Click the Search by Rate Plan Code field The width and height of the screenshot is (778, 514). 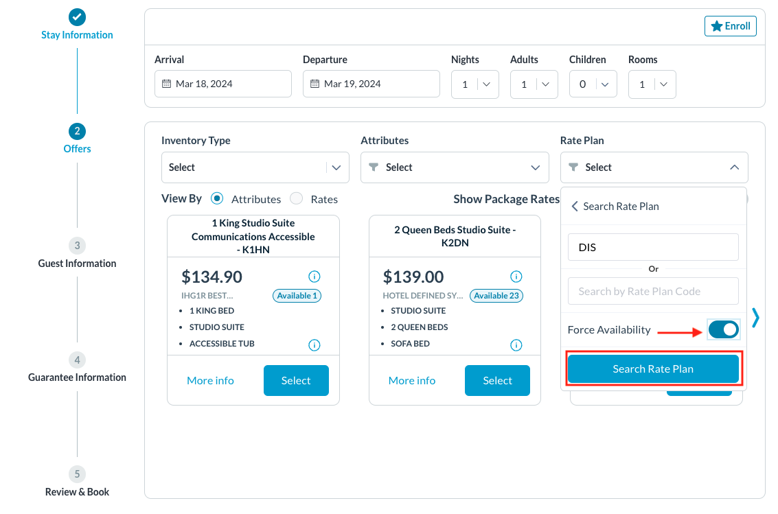pyautogui.click(x=653, y=291)
